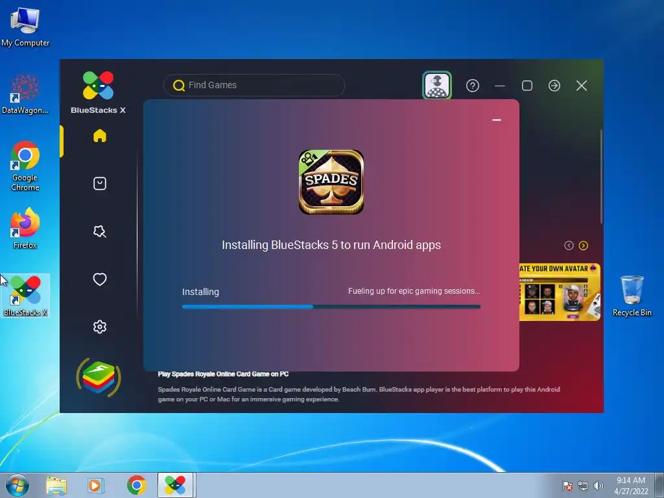
Task: Select the BlueStacks X desktop shortcut
Action: pyautogui.click(x=25, y=296)
